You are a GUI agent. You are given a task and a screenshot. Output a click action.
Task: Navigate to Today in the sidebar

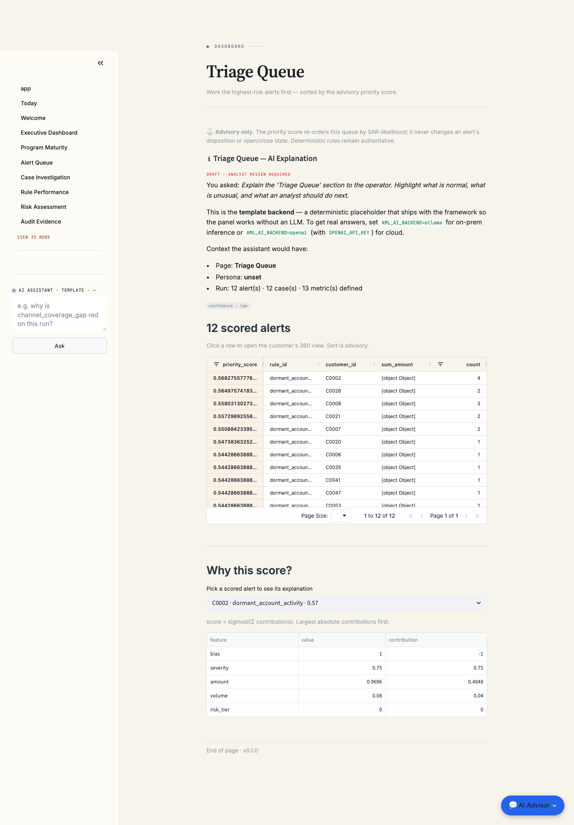29,103
